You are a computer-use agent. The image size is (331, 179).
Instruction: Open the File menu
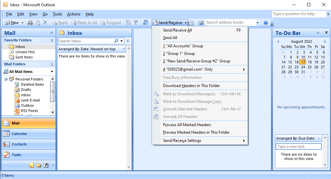point(9,14)
